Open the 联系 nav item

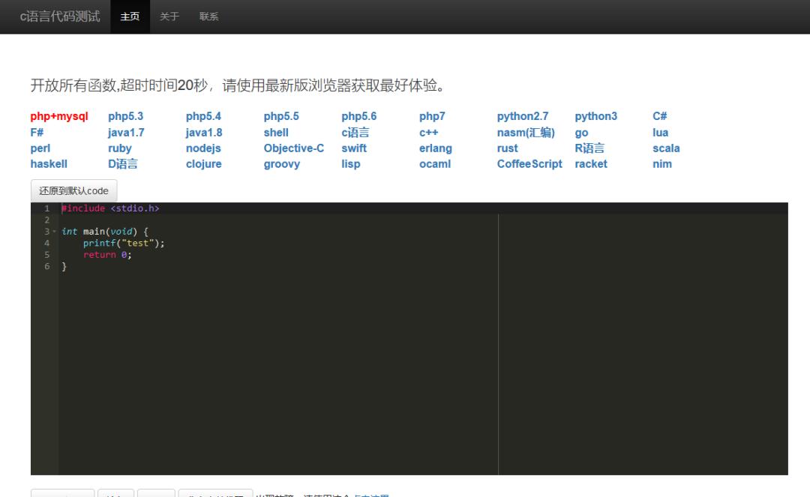(x=208, y=16)
